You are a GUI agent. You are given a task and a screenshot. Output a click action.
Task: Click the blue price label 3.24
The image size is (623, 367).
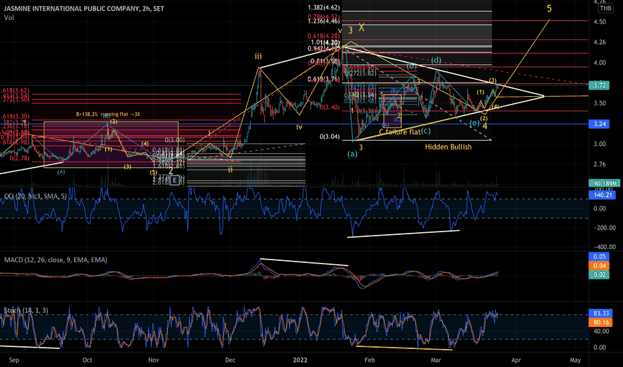click(599, 124)
